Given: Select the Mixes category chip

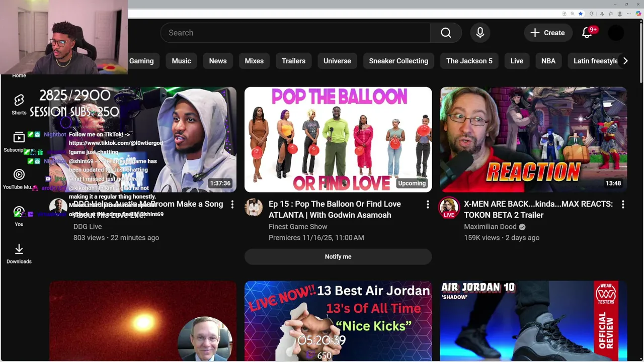Looking at the screenshot, I should [x=254, y=61].
